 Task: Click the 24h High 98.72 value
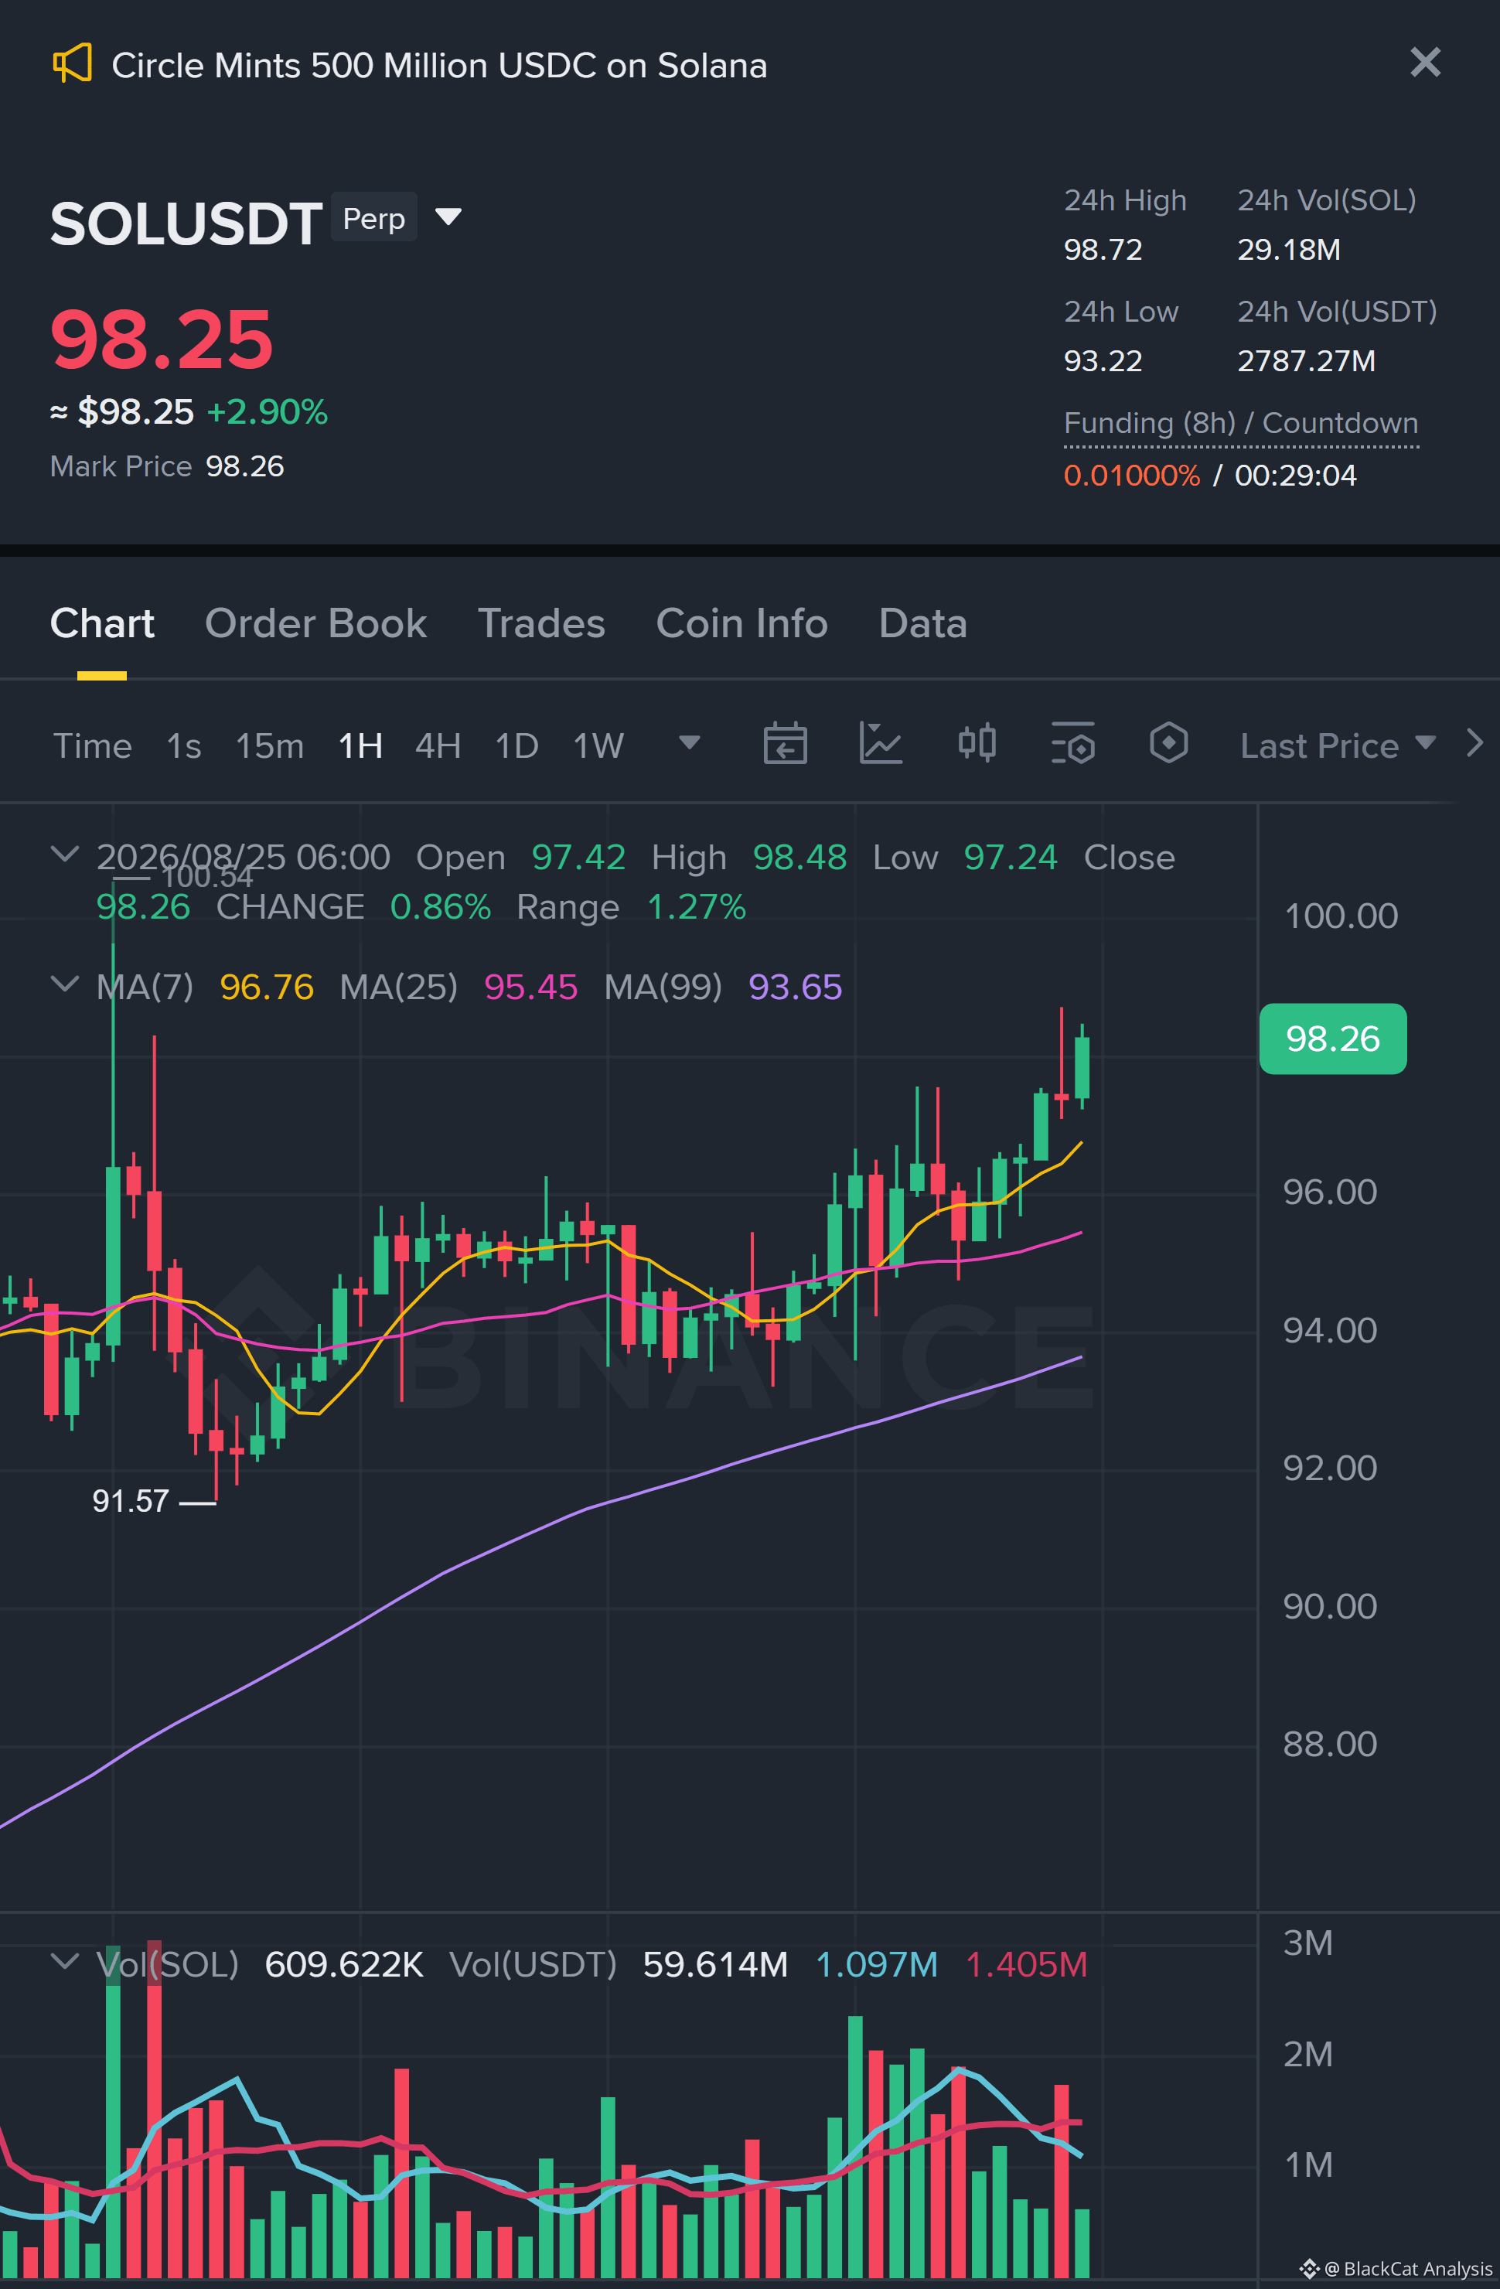tap(1103, 250)
